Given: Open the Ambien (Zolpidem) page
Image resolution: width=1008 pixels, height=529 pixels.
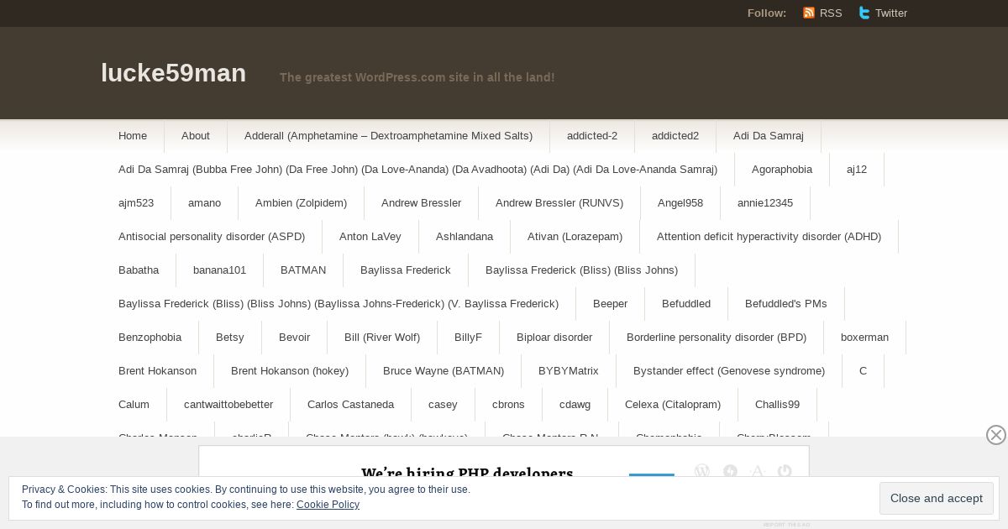Looking at the screenshot, I should coord(301,202).
